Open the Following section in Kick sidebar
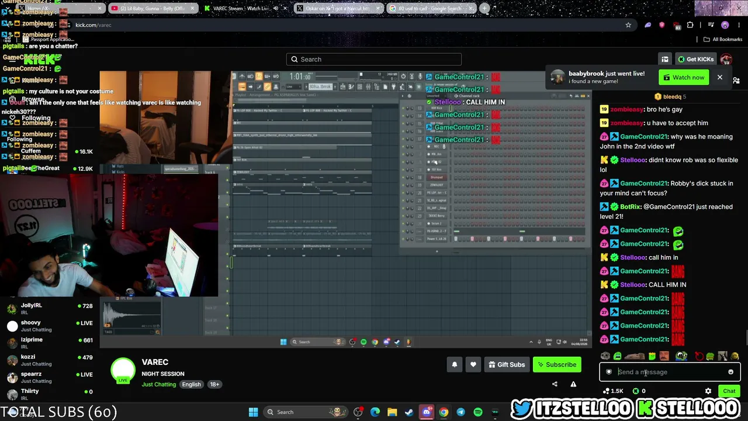This screenshot has width=748, height=421. (x=29, y=118)
